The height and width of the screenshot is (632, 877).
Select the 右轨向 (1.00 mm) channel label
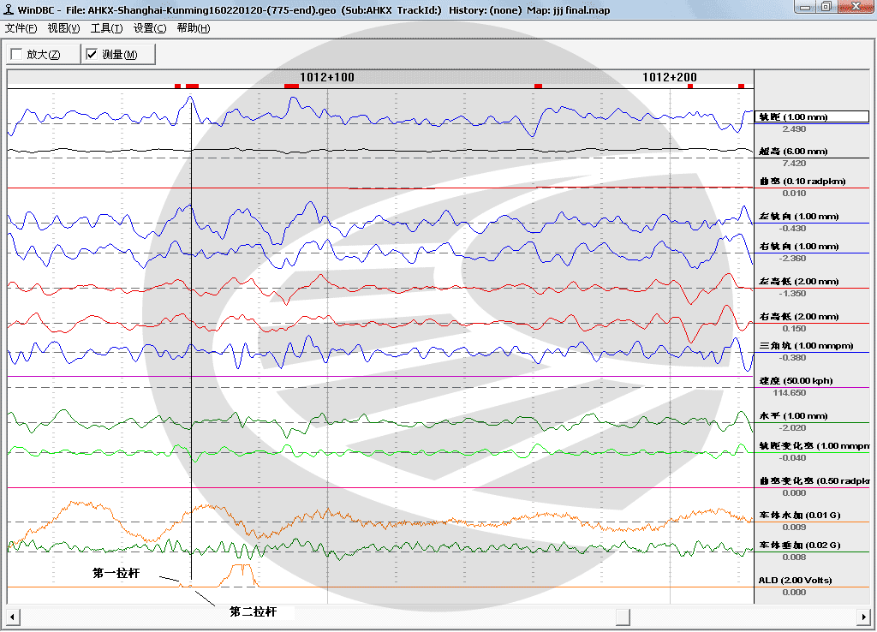[799, 247]
